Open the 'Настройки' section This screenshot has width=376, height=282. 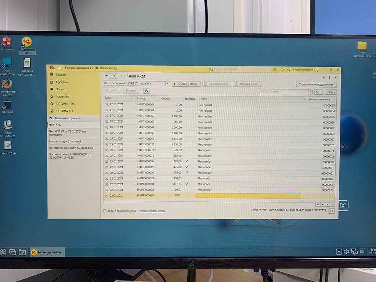[x=63, y=97]
